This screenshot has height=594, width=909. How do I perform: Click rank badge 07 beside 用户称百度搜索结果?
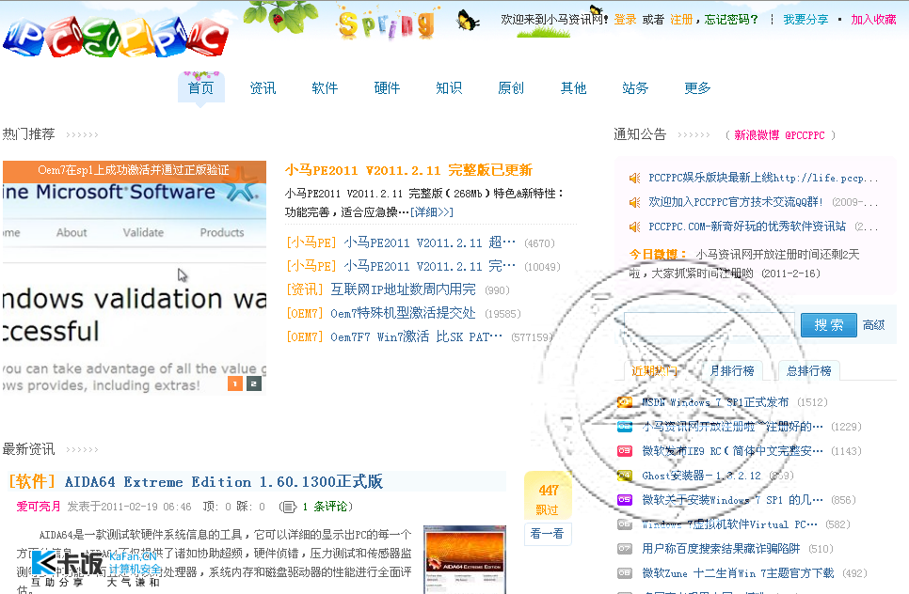coord(625,548)
